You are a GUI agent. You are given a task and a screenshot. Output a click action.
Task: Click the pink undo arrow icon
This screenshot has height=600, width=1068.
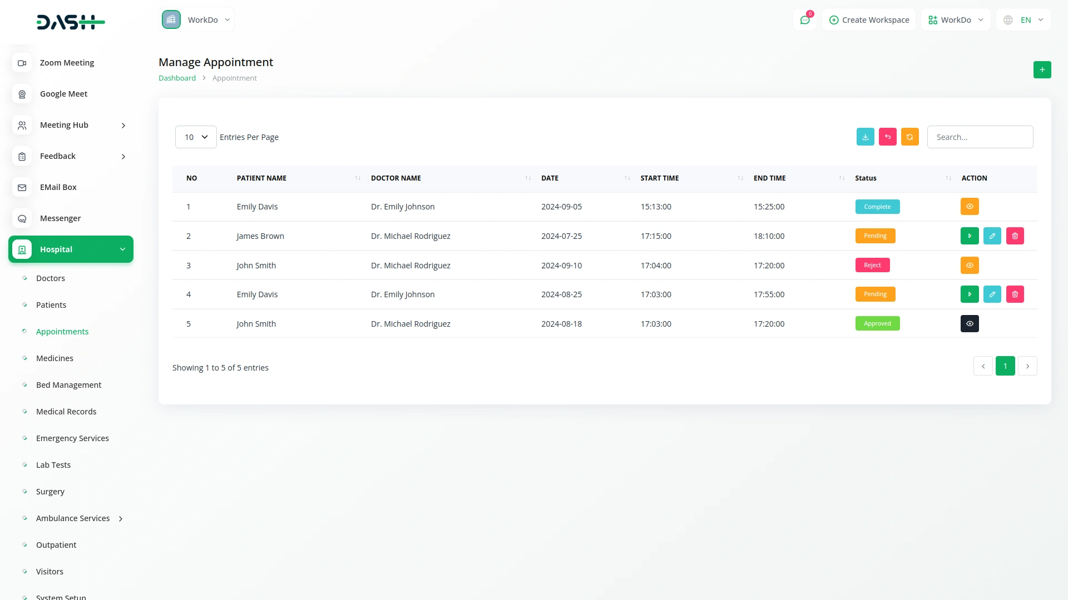coord(887,137)
